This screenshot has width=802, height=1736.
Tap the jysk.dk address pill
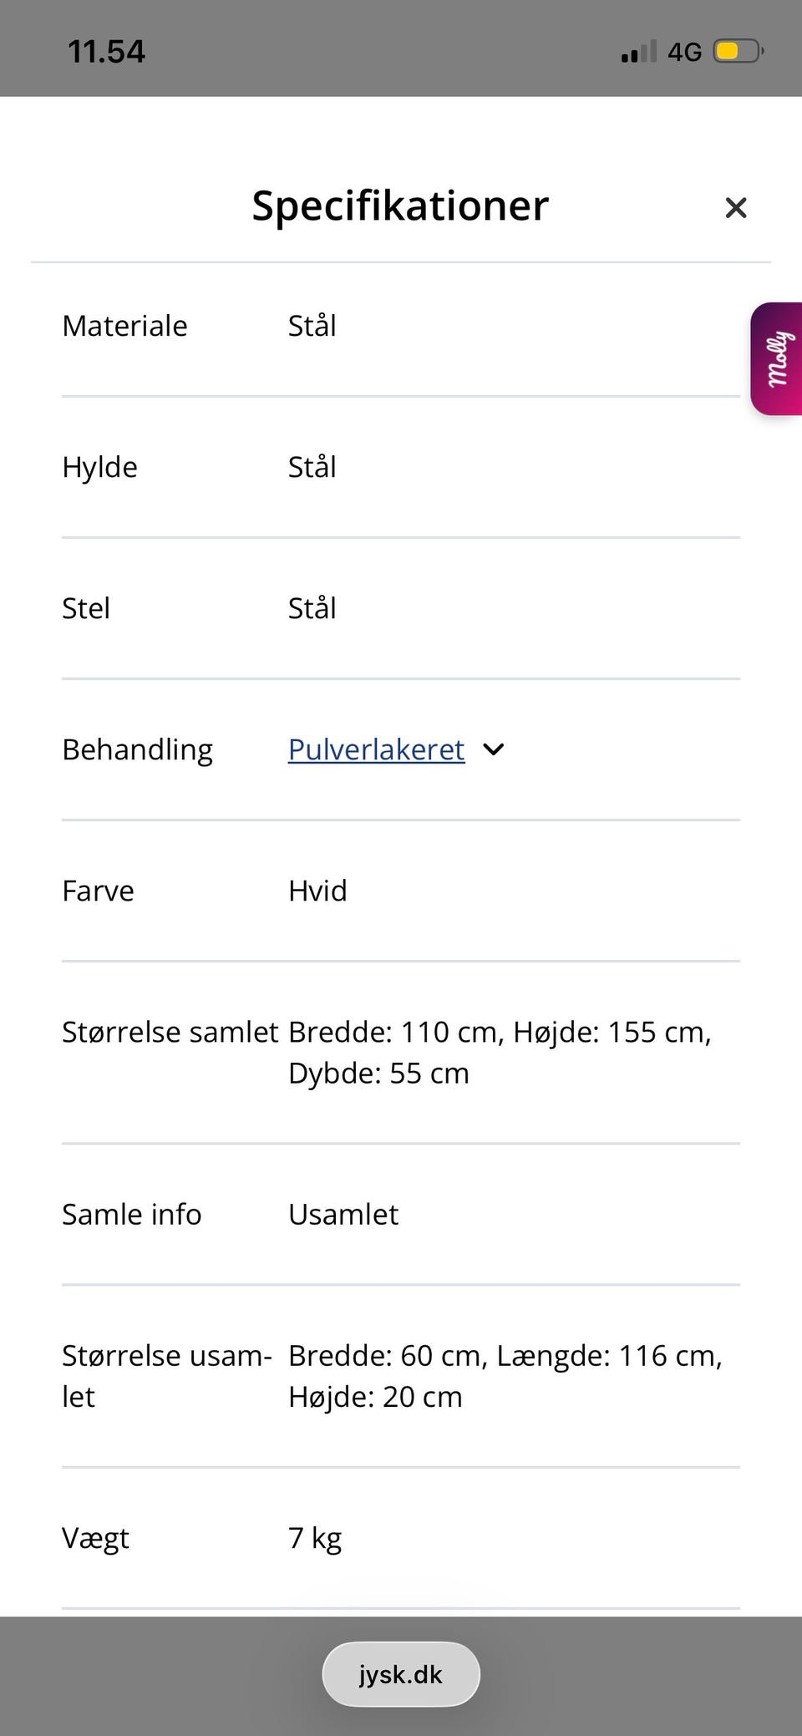(401, 1674)
